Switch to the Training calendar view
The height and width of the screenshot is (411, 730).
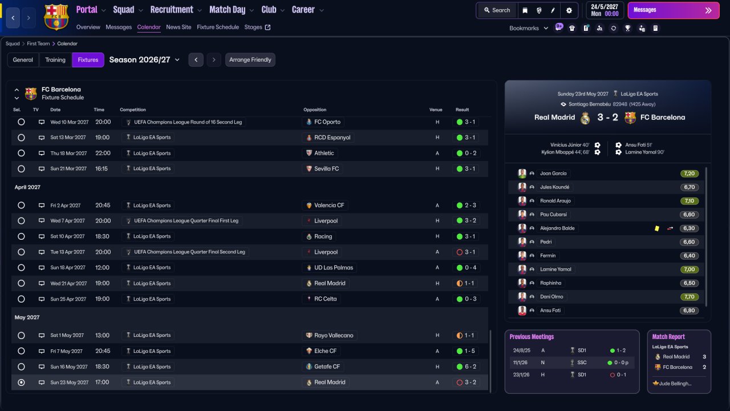pos(55,60)
